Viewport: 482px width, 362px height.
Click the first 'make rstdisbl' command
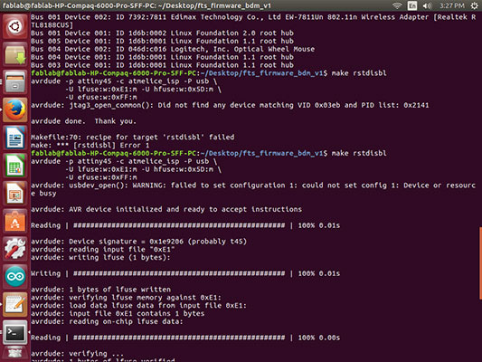(x=359, y=73)
